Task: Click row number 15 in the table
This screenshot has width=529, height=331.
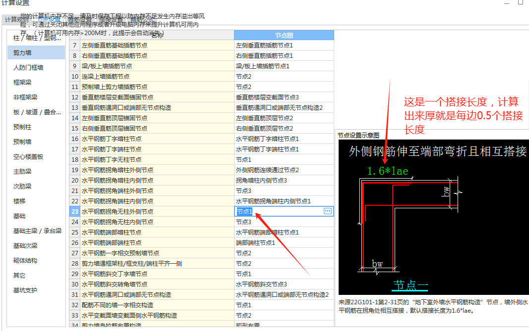Action: click(x=74, y=128)
